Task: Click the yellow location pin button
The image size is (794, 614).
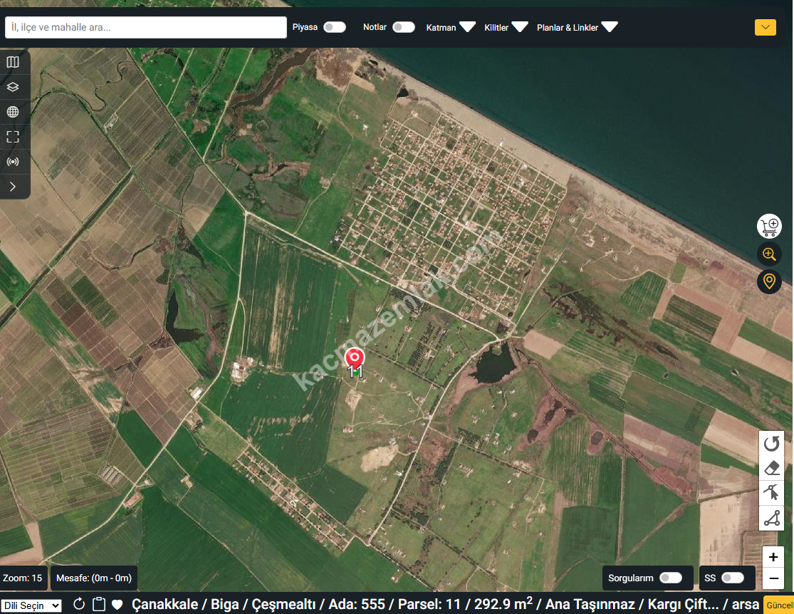Action: pos(769,281)
